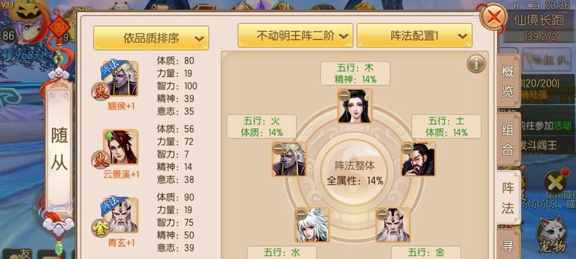The image size is (576, 259).
Task: Select 魑侯+1 follower portrait in the list
Action: coord(121,79)
